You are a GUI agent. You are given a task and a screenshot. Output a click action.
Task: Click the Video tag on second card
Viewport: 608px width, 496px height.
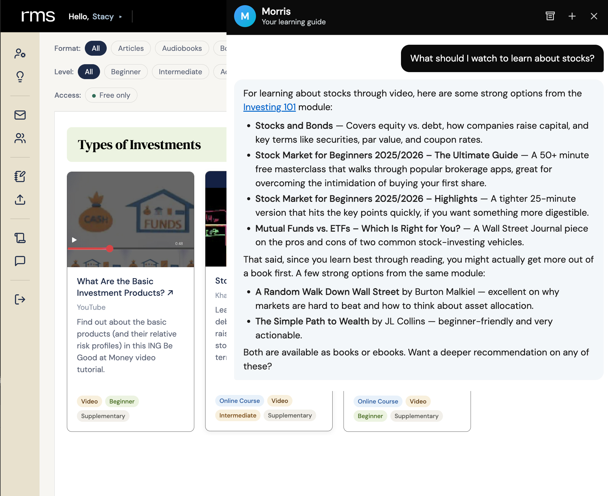280,401
